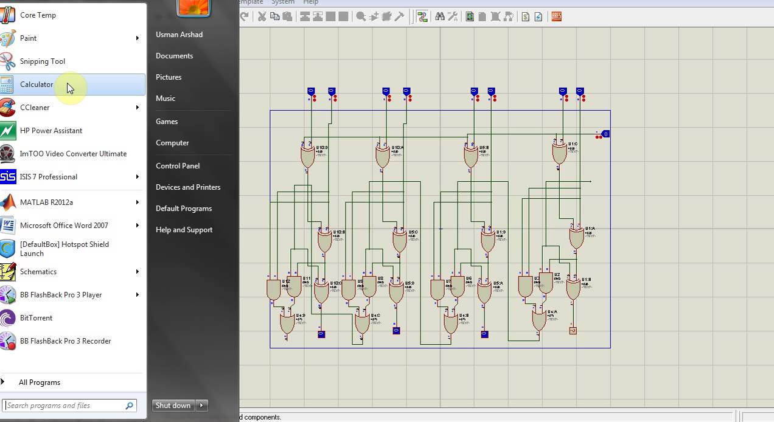Open the Computer link
The height and width of the screenshot is (422, 774).
pyautogui.click(x=172, y=143)
